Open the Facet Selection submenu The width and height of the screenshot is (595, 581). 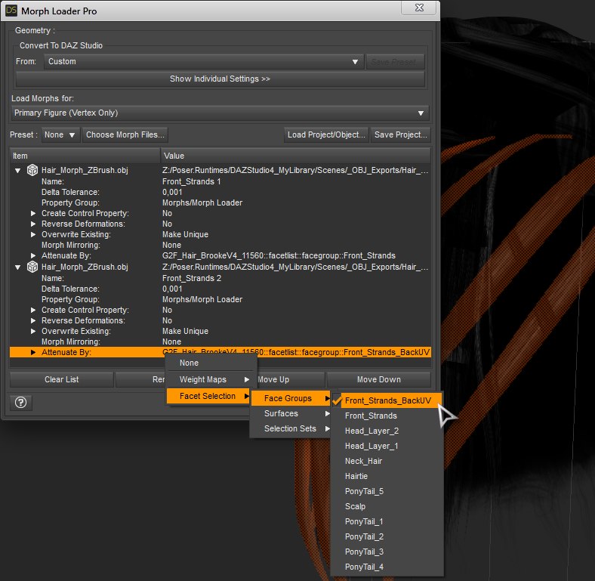click(x=208, y=396)
